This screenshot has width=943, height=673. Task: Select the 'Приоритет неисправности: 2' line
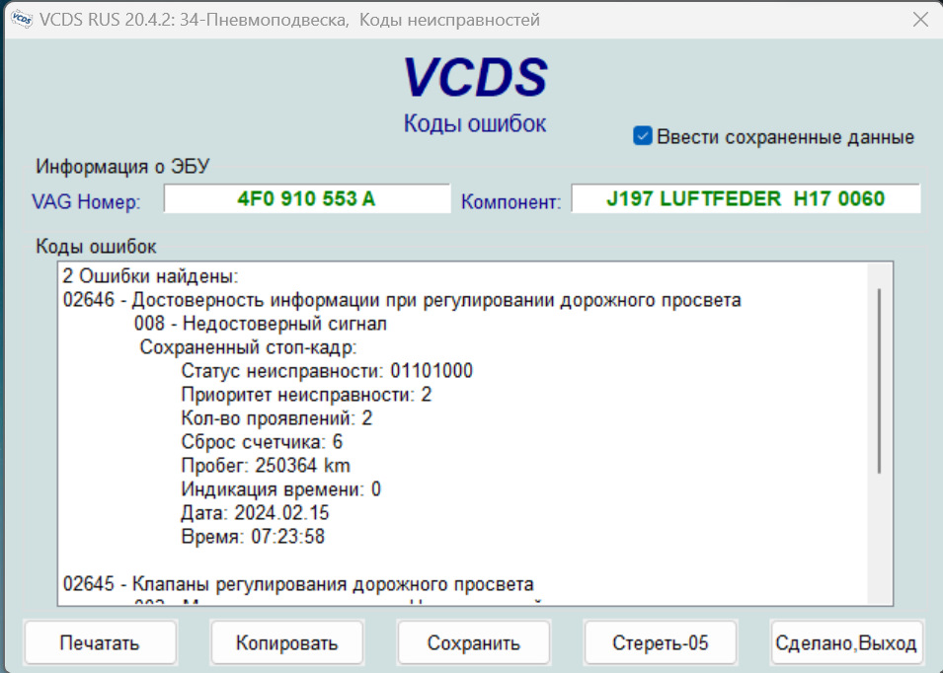(307, 395)
